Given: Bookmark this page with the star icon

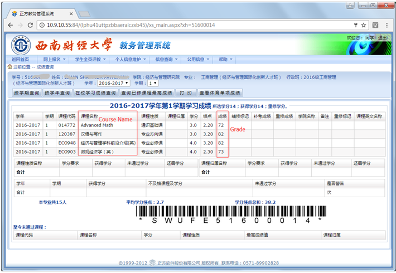Looking at the screenshot, I should pyautogui.click(x=363, y=25).
